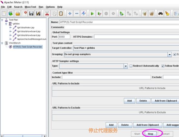Click Remote Start All icon

click(x=122, y=13)
